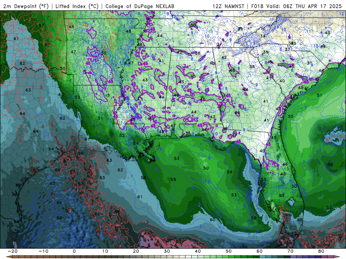Click the '20' color scale label
Image resolution: width=346 pixels, height=259 pixels.
tap(136, 251)
